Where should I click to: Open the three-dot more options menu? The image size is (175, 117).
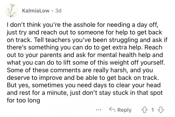(99, 110)
